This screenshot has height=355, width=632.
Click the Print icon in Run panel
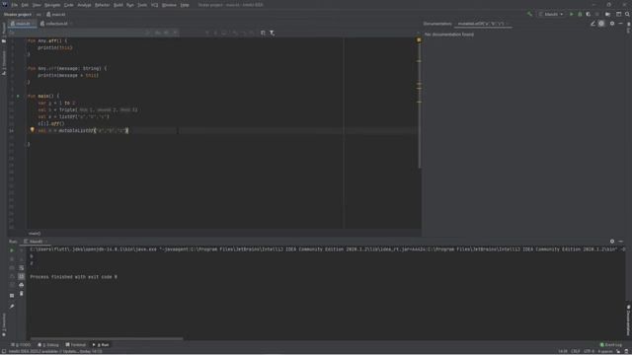click(x=22, y=285)
